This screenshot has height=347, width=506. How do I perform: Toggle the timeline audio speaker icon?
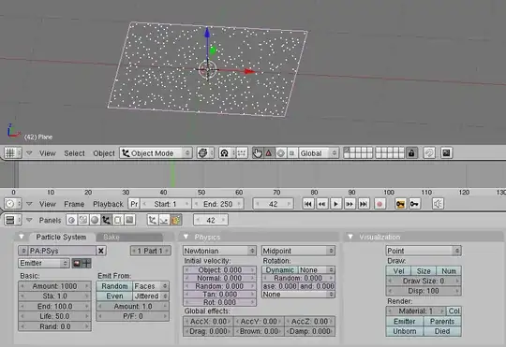[x=438, y=204]
